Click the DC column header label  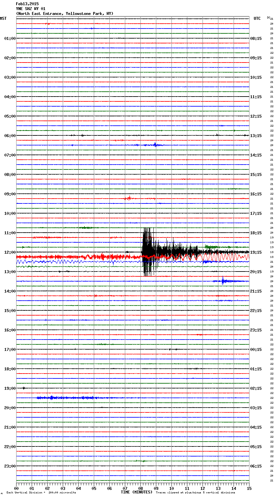(269, 18)
